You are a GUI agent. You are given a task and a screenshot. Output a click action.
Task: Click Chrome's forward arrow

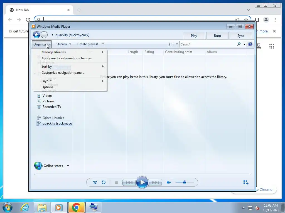19,20
